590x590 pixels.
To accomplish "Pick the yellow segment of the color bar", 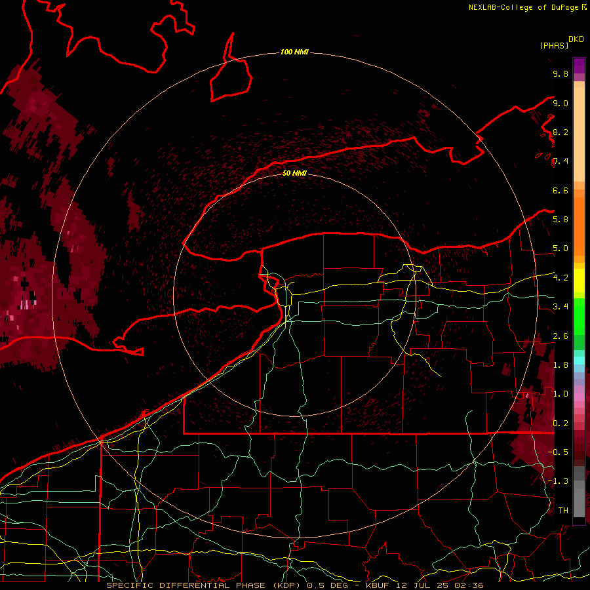I will coord(579,281).
